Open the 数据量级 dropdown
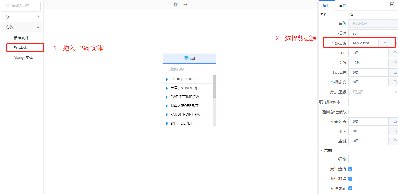The height and width of the screenshot is (194, 398). click(373, 92)
